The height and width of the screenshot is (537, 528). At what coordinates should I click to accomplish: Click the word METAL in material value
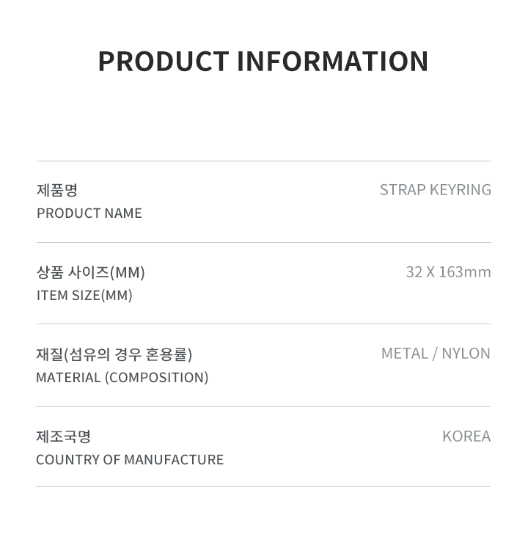(x=405, y=354)
